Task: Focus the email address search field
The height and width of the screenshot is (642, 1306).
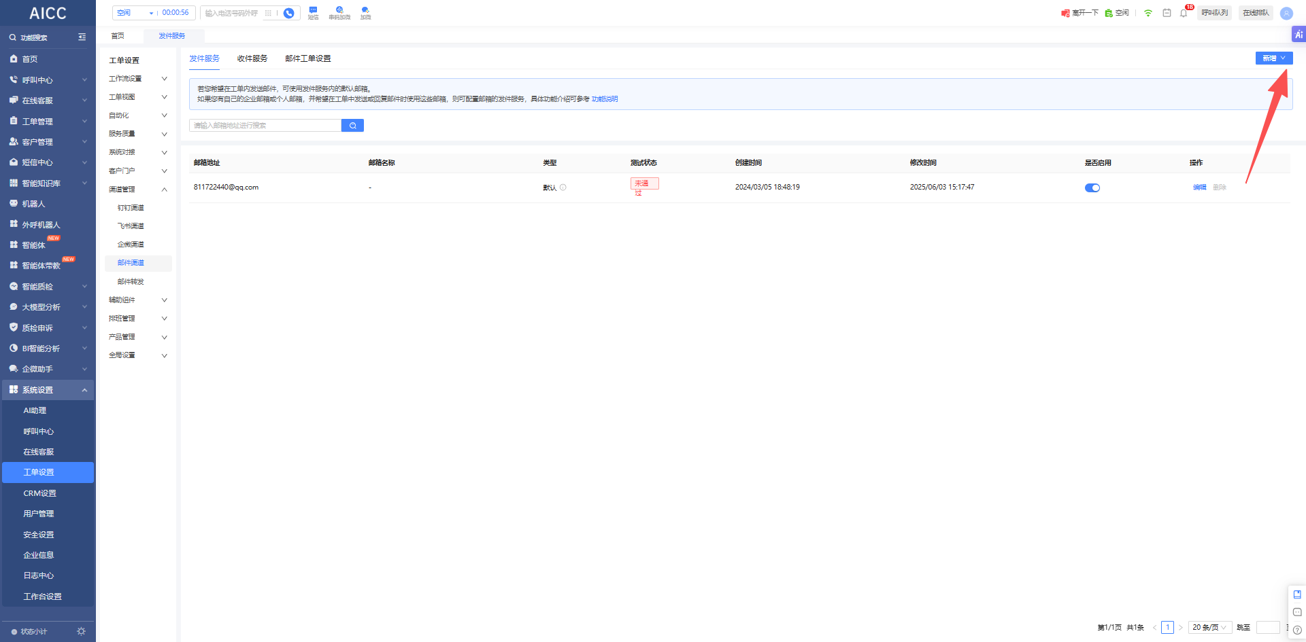Action: pos(265,126)
